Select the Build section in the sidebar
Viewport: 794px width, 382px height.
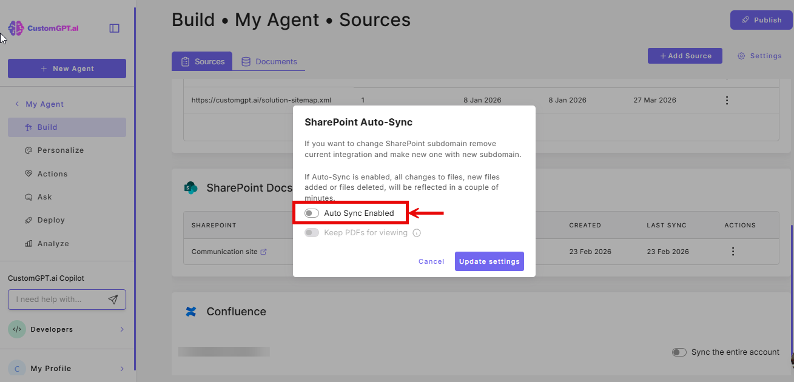point(67,127)
